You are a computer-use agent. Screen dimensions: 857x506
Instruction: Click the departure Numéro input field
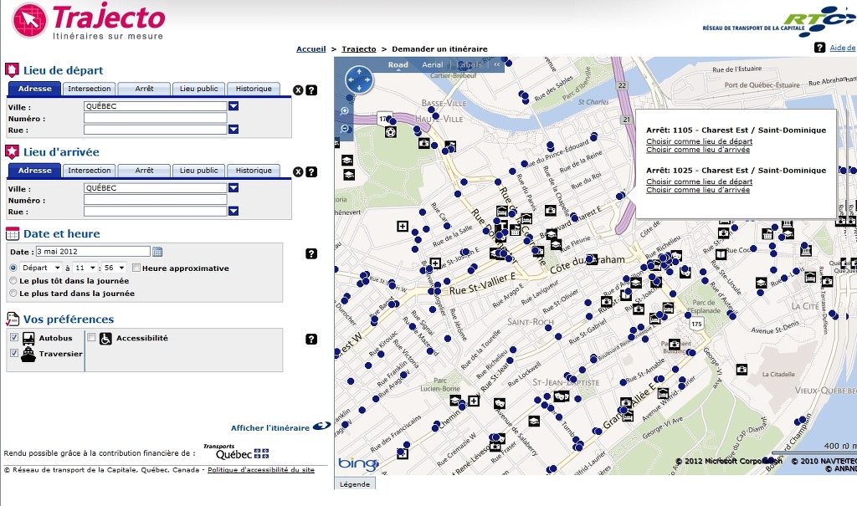click(x=155, y=119)
